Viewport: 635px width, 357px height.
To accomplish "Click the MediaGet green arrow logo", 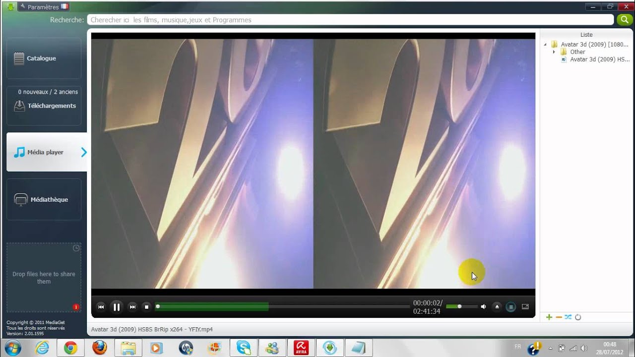I will (x=10, y=7).
